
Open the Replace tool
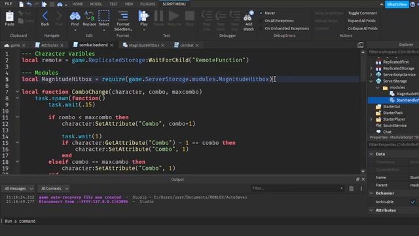pyautogui.click(x=89, y=18)
